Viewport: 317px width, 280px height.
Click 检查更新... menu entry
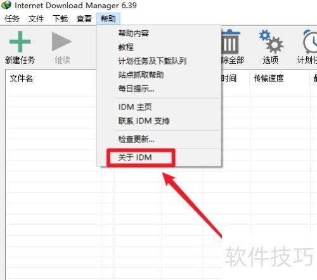(159, 139)
